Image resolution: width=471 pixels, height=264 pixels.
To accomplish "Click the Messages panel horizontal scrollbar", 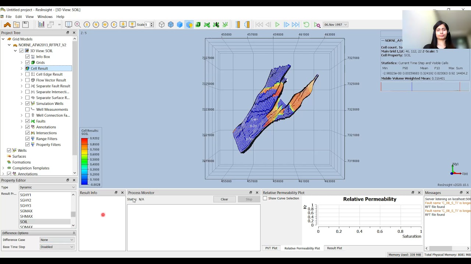I will point(447,248).
